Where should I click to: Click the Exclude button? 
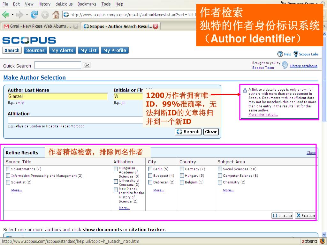[x=306, y=215]
